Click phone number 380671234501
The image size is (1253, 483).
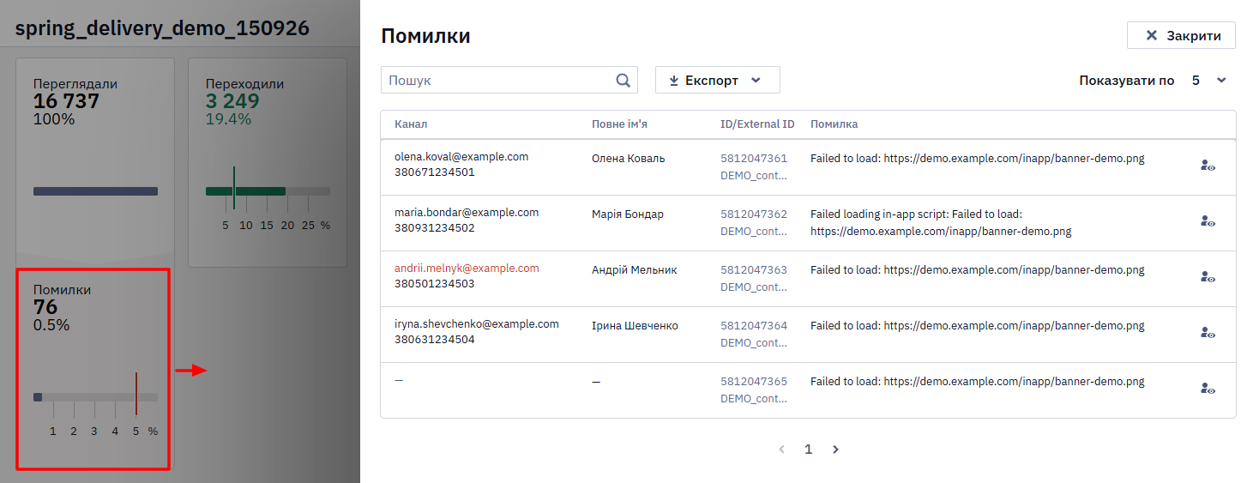(x=434, y=172)
